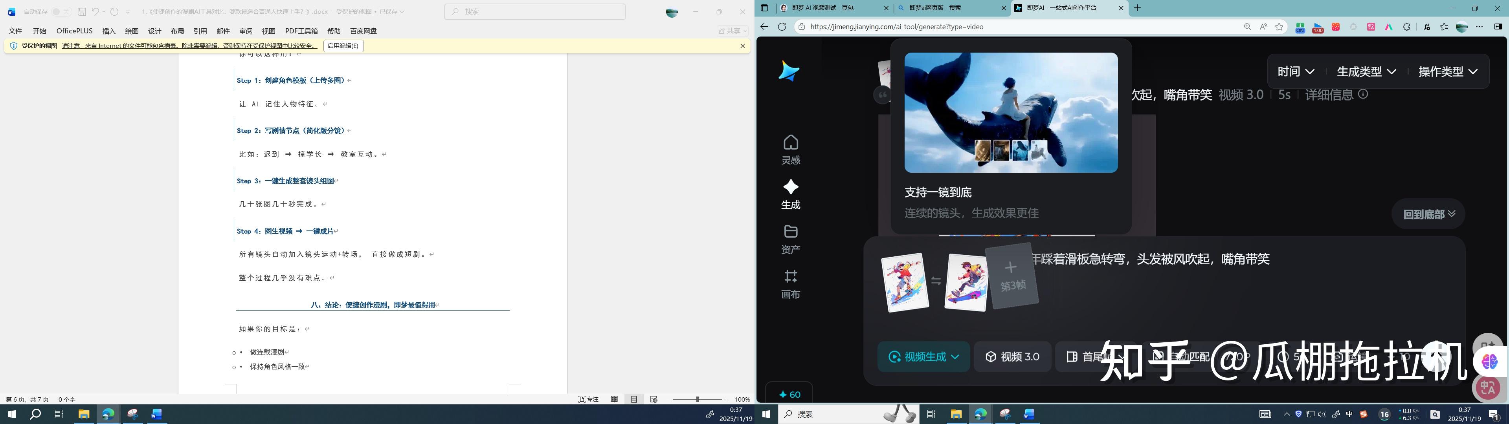Expand the 操作类型 filter dropdown
Viewport: 1509px width, 424px height.
[x=1447, y=71]
